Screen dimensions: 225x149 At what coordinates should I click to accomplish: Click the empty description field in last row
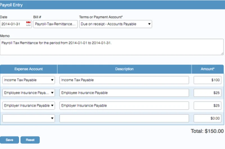point(124,119)
